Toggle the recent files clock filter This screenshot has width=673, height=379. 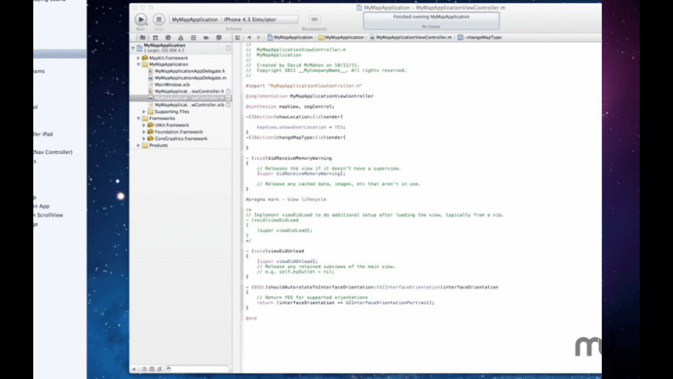[144, 369]
